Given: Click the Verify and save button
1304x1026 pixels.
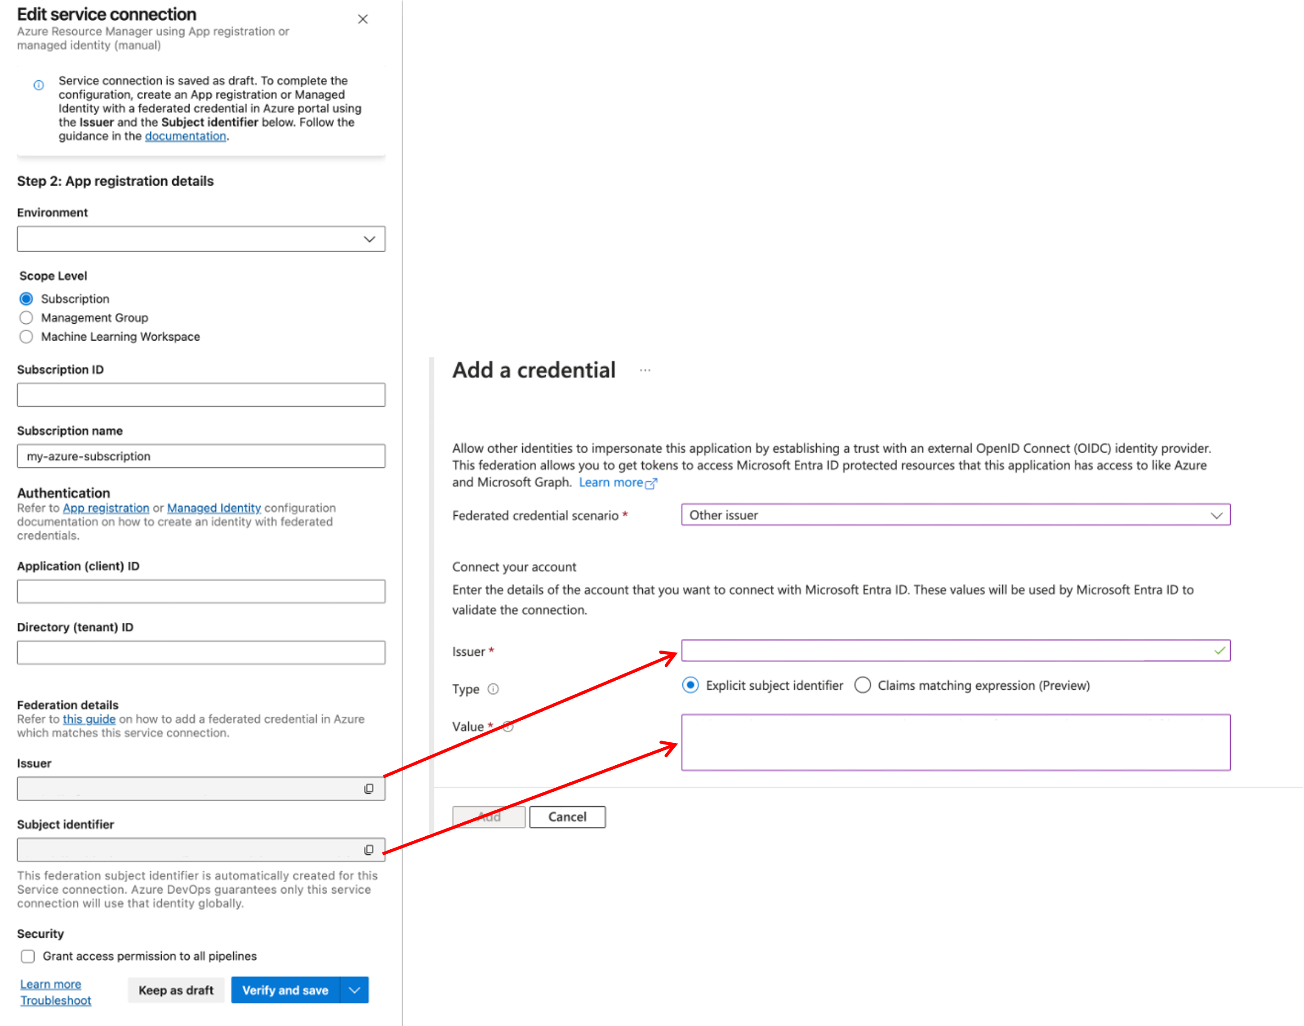Looking at the screenshot, I should 285,990.
